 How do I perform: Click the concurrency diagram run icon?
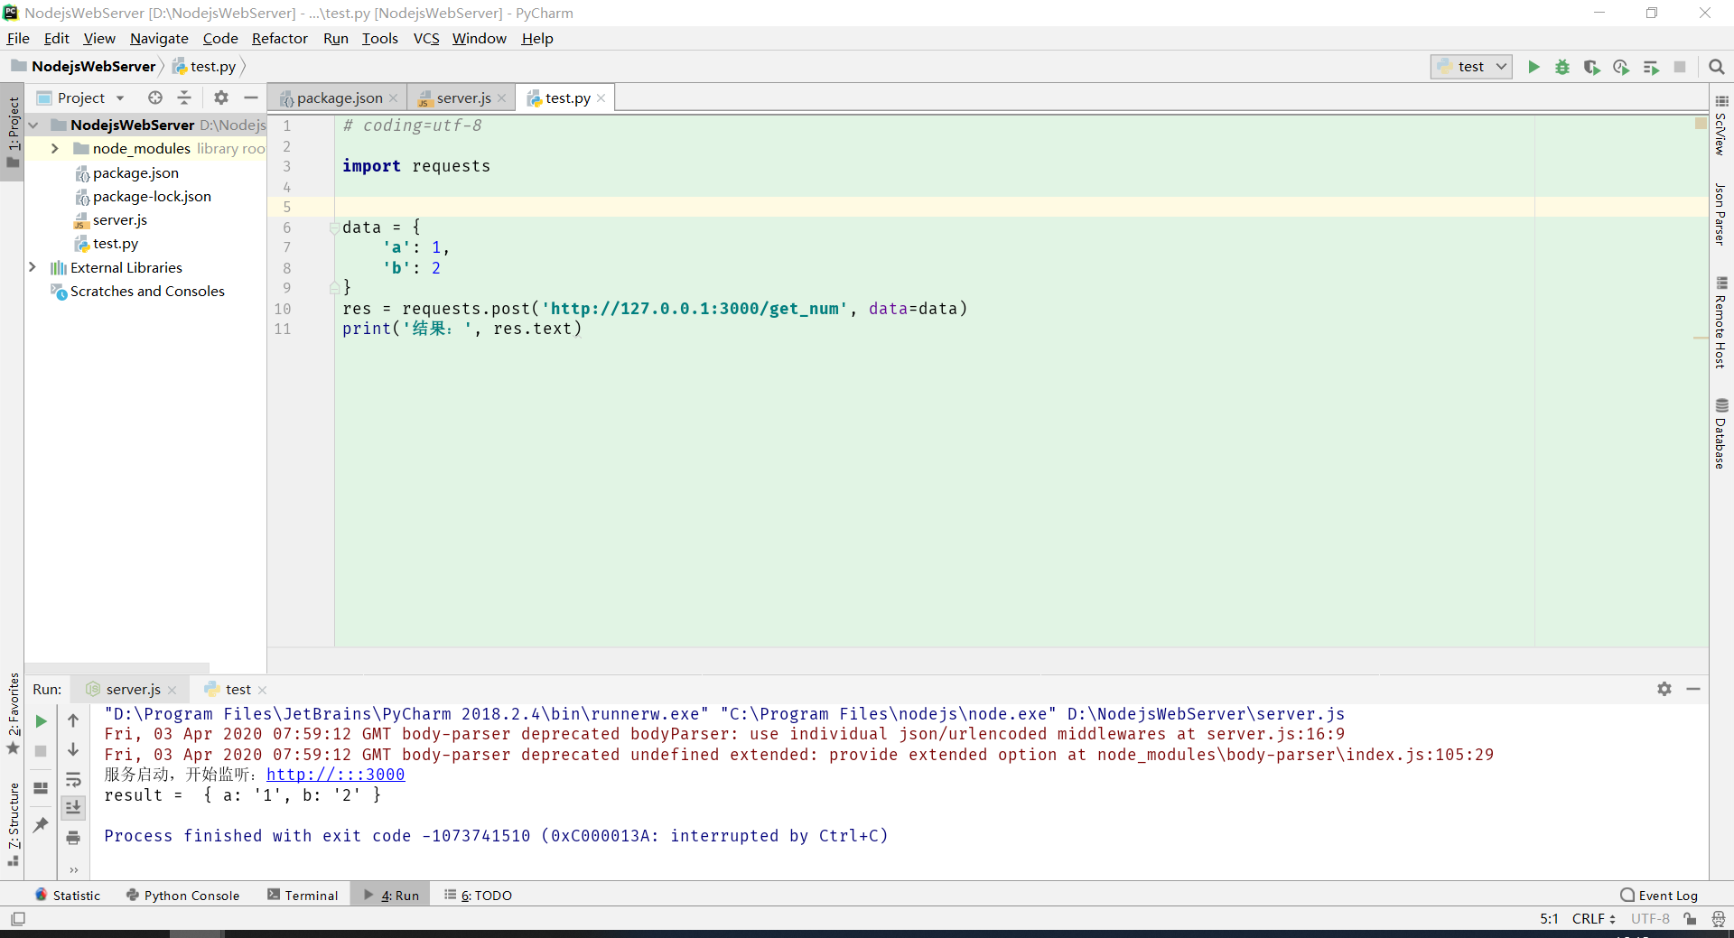[x=1651, y=67]
